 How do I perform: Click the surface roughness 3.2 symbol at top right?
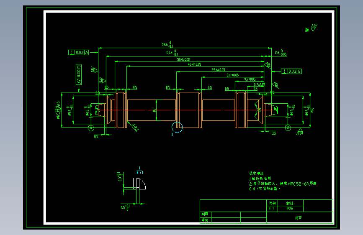[x=314, y=28]
